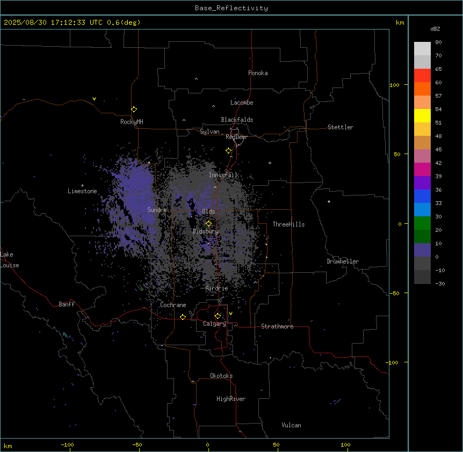Viewport: 463px width, 452px height.
Task: Click the Didsbury city label
Action: 206,231
